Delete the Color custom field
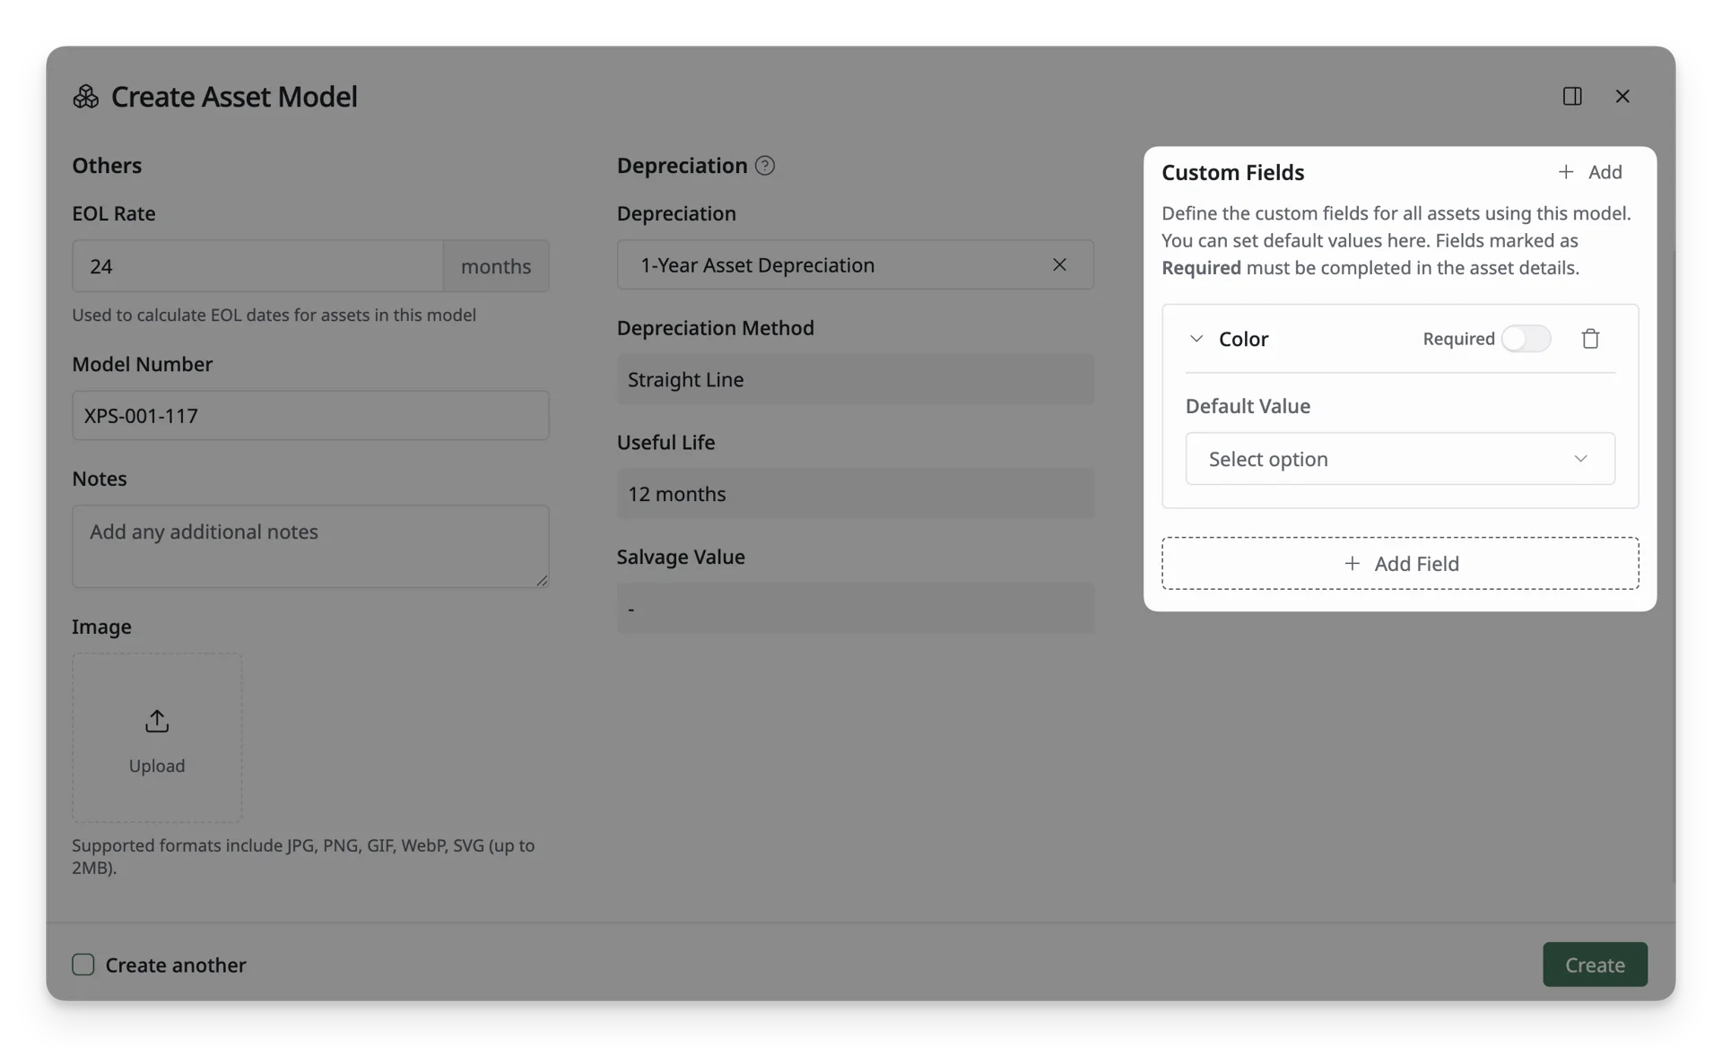Screen dimensions: 1722x1047 tap(1590, 339)
